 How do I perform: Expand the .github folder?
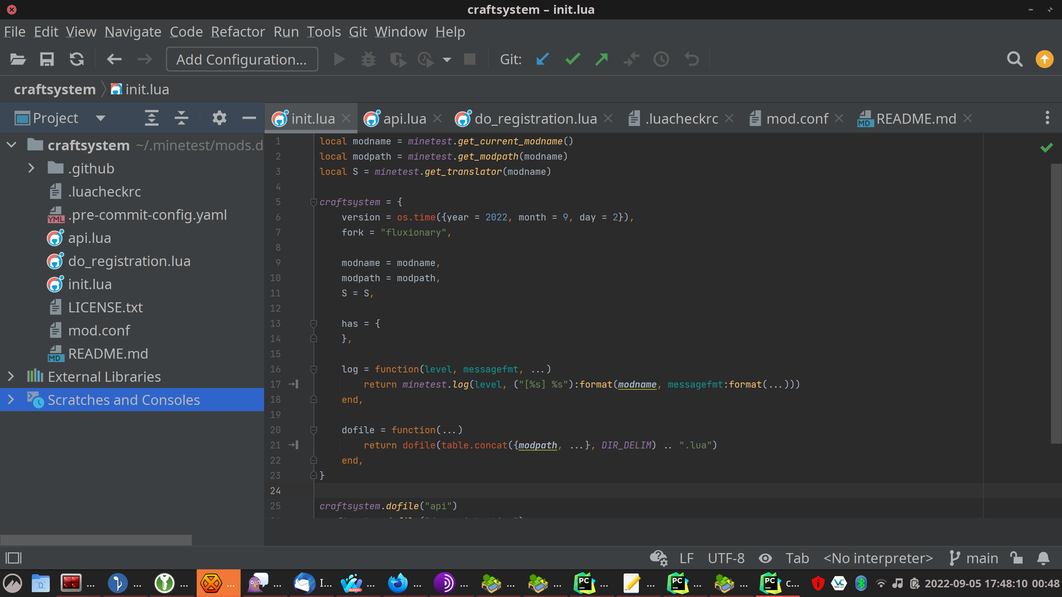point(31,168)
